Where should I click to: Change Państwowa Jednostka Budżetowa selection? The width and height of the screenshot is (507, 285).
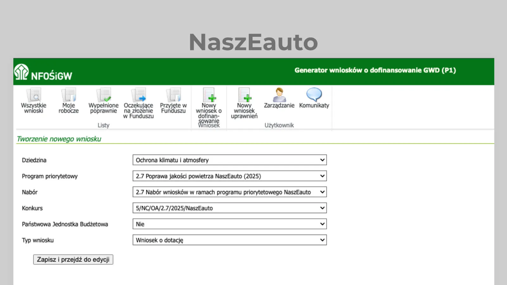point(229,224)
